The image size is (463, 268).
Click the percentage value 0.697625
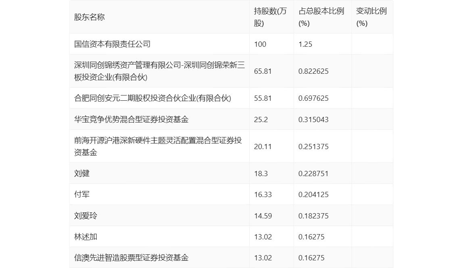click(x=313, y=98)
